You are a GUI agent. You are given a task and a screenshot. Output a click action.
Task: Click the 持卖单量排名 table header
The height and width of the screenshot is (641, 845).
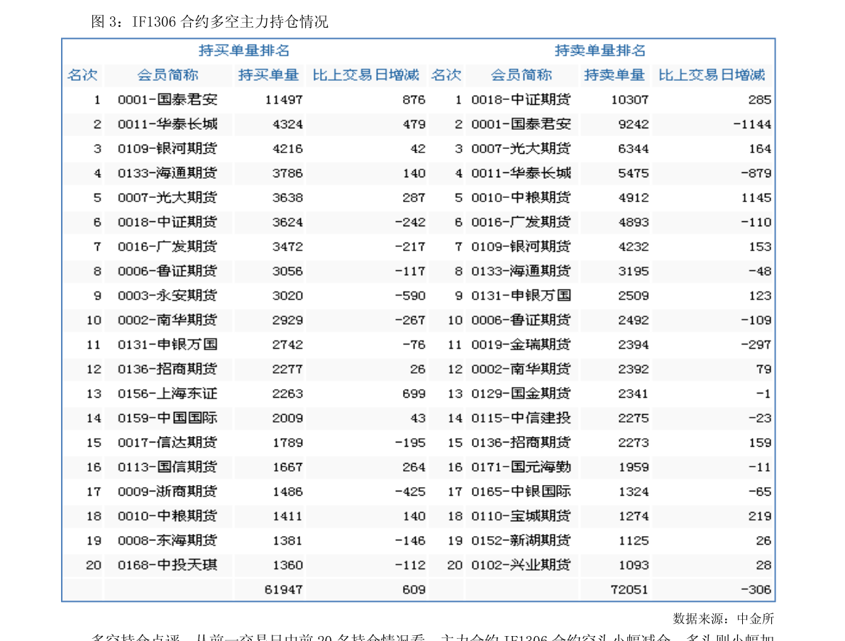[x=600, y=50]
